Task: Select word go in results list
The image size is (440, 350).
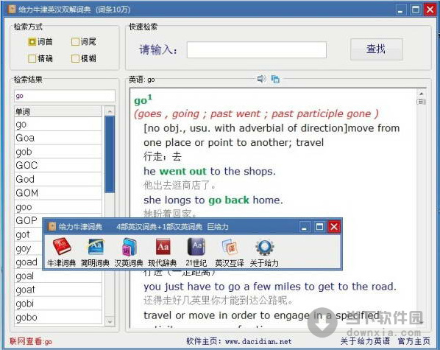Action: pos(58,125)
